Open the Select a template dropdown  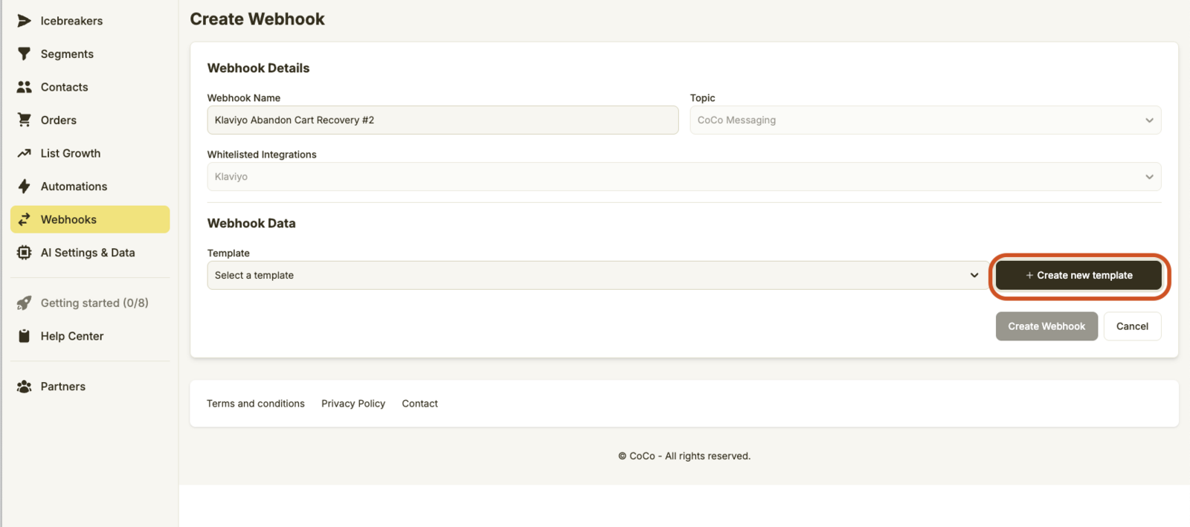click(596, 275)
